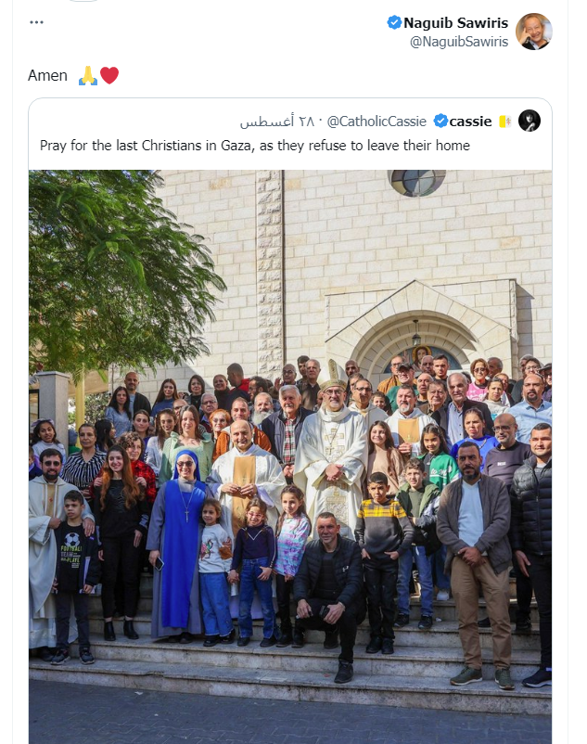Click the nun in blue habit in photo
This screenshot has height=744, width=587.
coord(179,545)
